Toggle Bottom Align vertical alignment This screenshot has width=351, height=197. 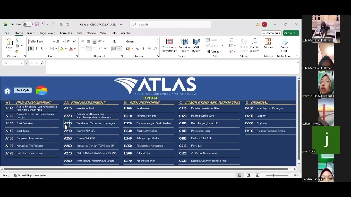pos(94,42)
